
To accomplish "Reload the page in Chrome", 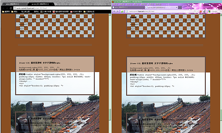I will pos(11,8).
